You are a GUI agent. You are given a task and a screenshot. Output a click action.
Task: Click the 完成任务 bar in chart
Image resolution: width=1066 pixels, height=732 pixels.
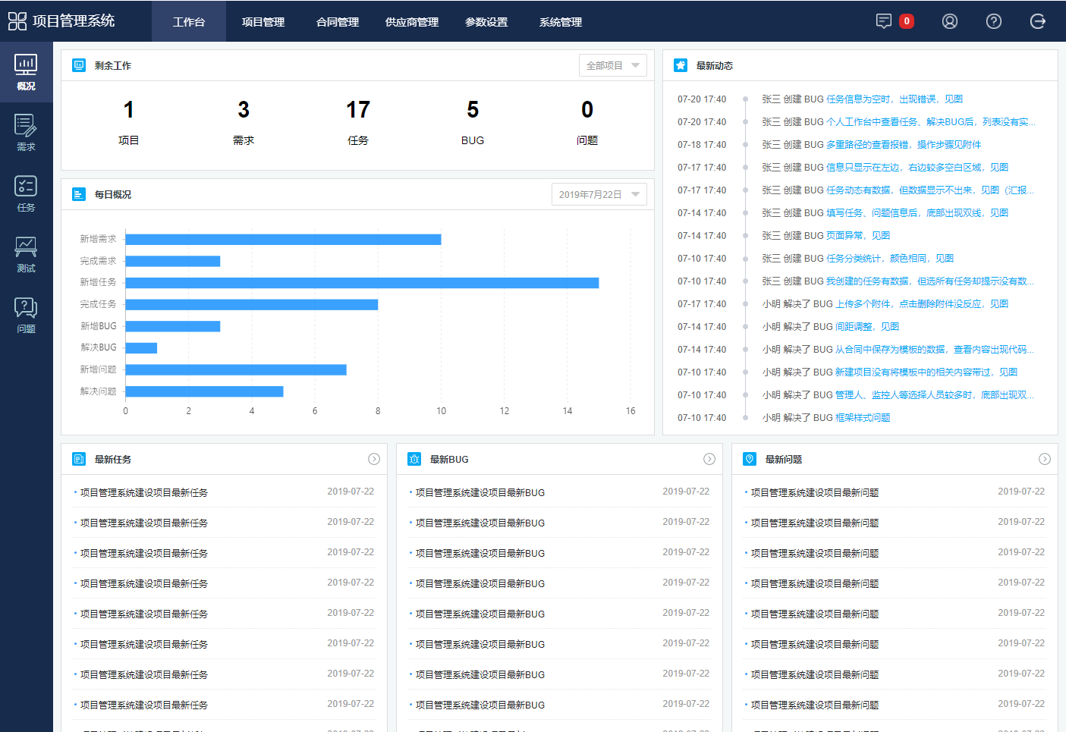[x=251, y=305]
